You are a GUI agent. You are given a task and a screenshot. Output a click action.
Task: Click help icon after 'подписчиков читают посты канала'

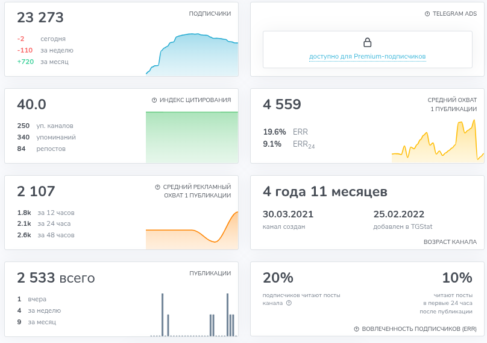pos(289,303)
